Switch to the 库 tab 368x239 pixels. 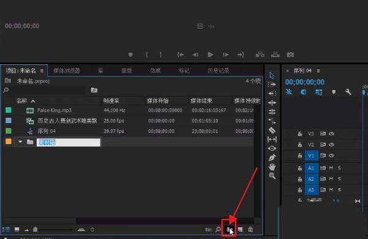click(101, 70)
